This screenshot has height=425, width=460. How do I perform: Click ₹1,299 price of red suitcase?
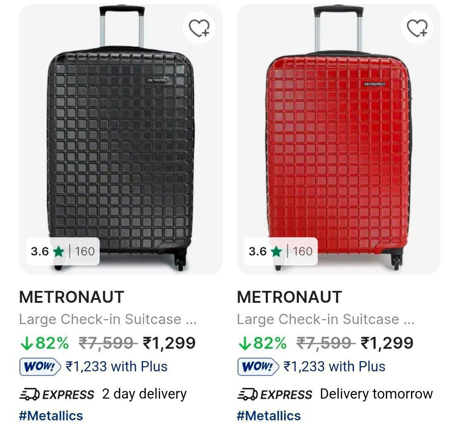[x=387, y=343]
